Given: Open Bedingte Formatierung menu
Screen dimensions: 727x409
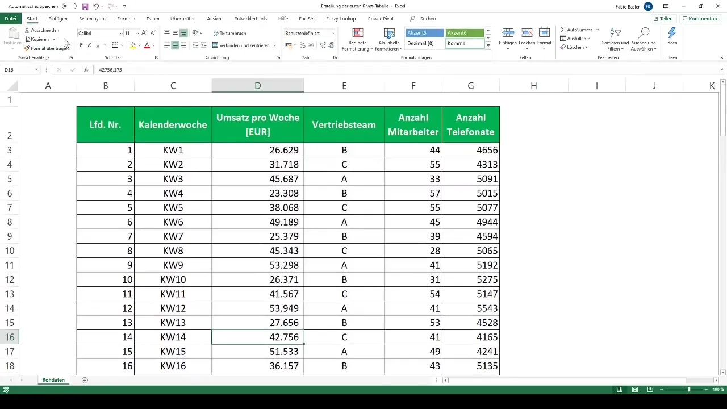Looking at the screenshot, I should 358,39.
